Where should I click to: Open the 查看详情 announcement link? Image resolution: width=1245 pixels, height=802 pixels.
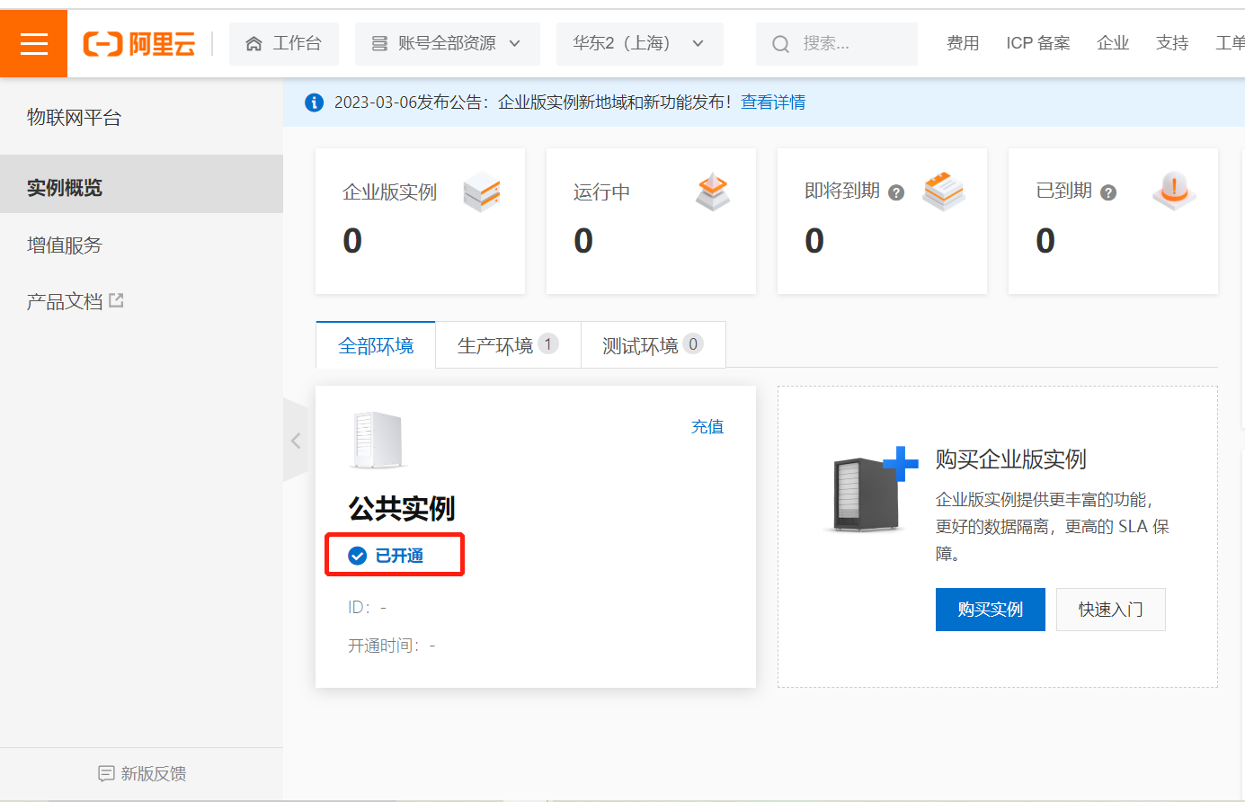(x=773, y=102)
